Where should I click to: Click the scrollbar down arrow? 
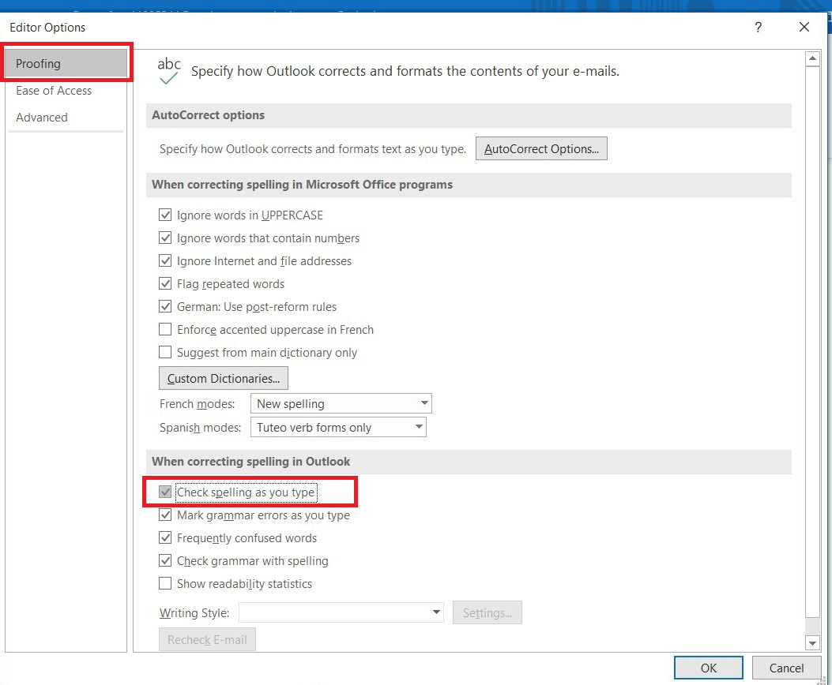click(813, 642)
